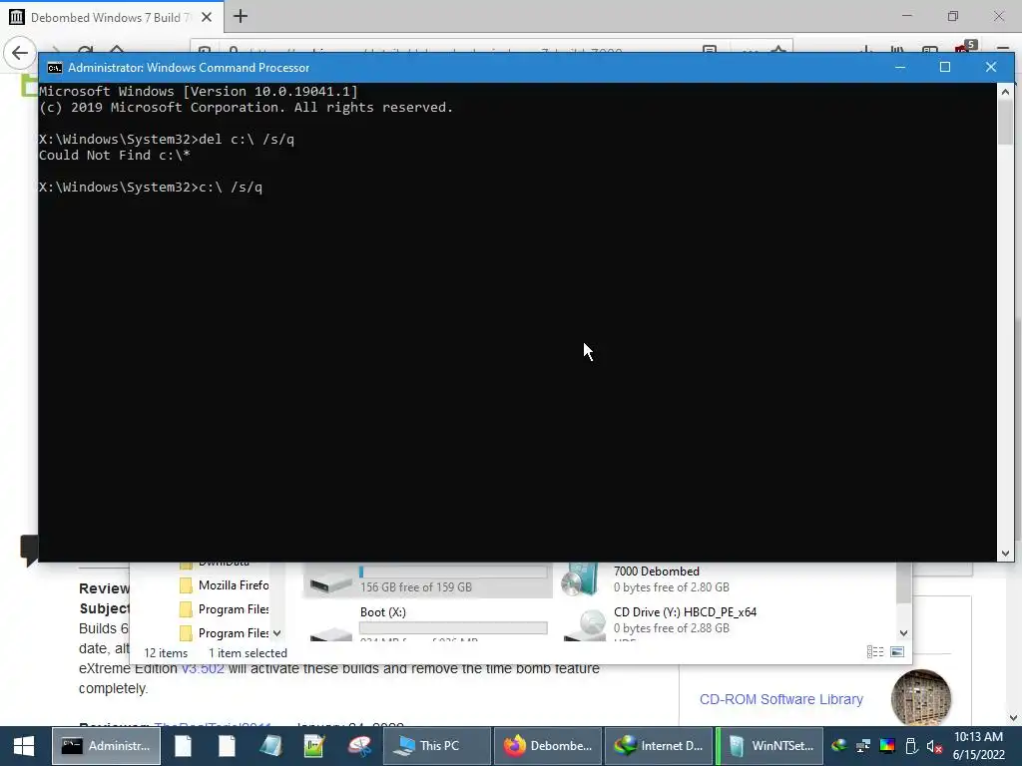The width and height of the screenshot is (1022, 766).
Task: Click the CD-ROM Software Library thumbnail
Action: [921, 697]
